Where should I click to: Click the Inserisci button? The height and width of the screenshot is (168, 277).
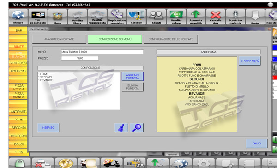(48, 128)
